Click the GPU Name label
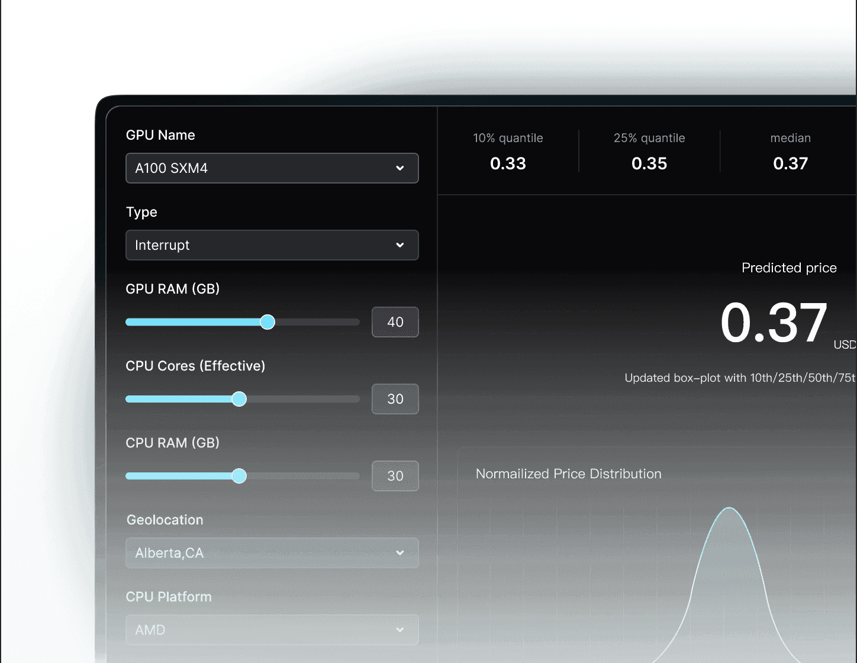The height and width of the screenshot is (663, 857). pyautogui.click(x=160, y=135)
